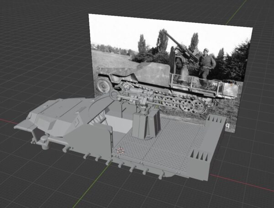Select the gun pedestal shield box
The width and height of the screenshot is (274, 208).
click(x=147, y=124)
